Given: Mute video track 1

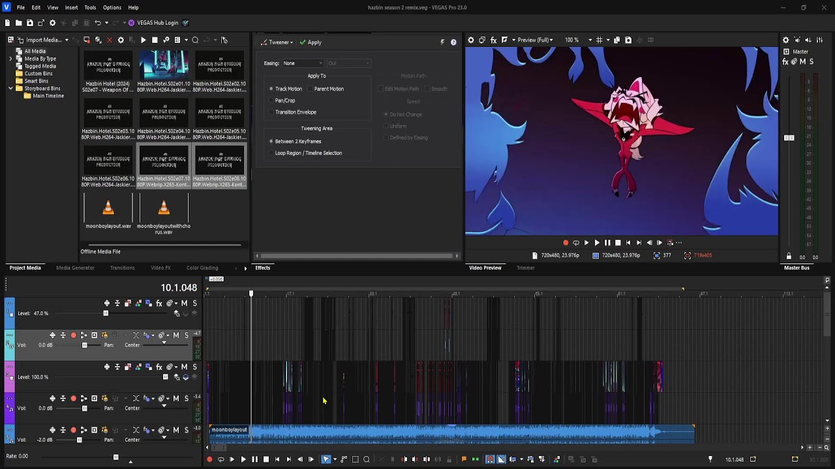Looking at the screenshot, I should coord(184,304).
